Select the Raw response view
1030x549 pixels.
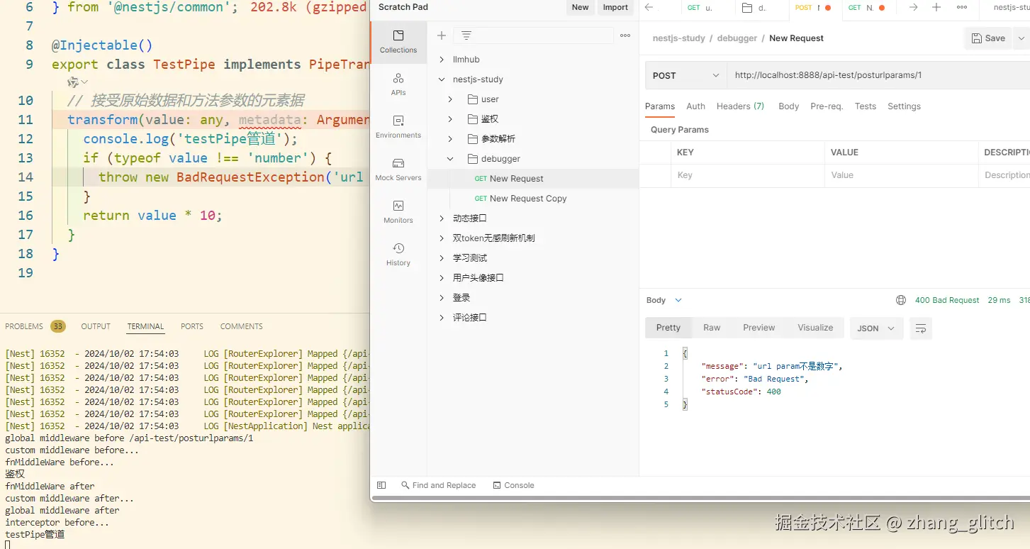pos(712,328)
